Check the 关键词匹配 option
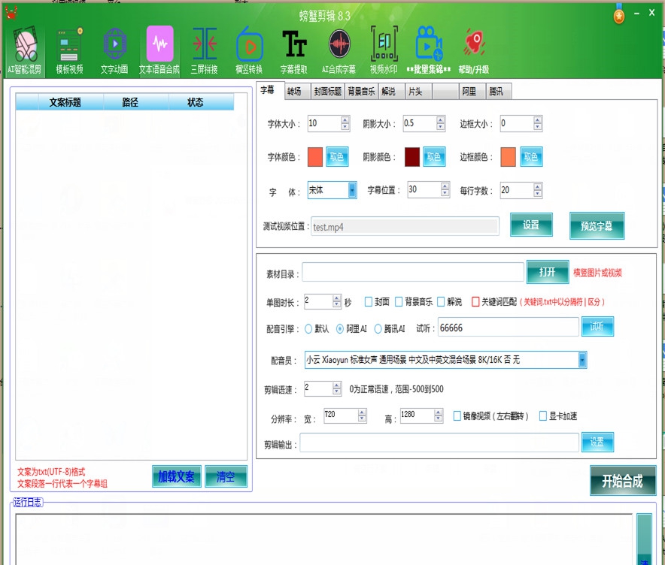The image size is (665, 565). coord(477,301)
